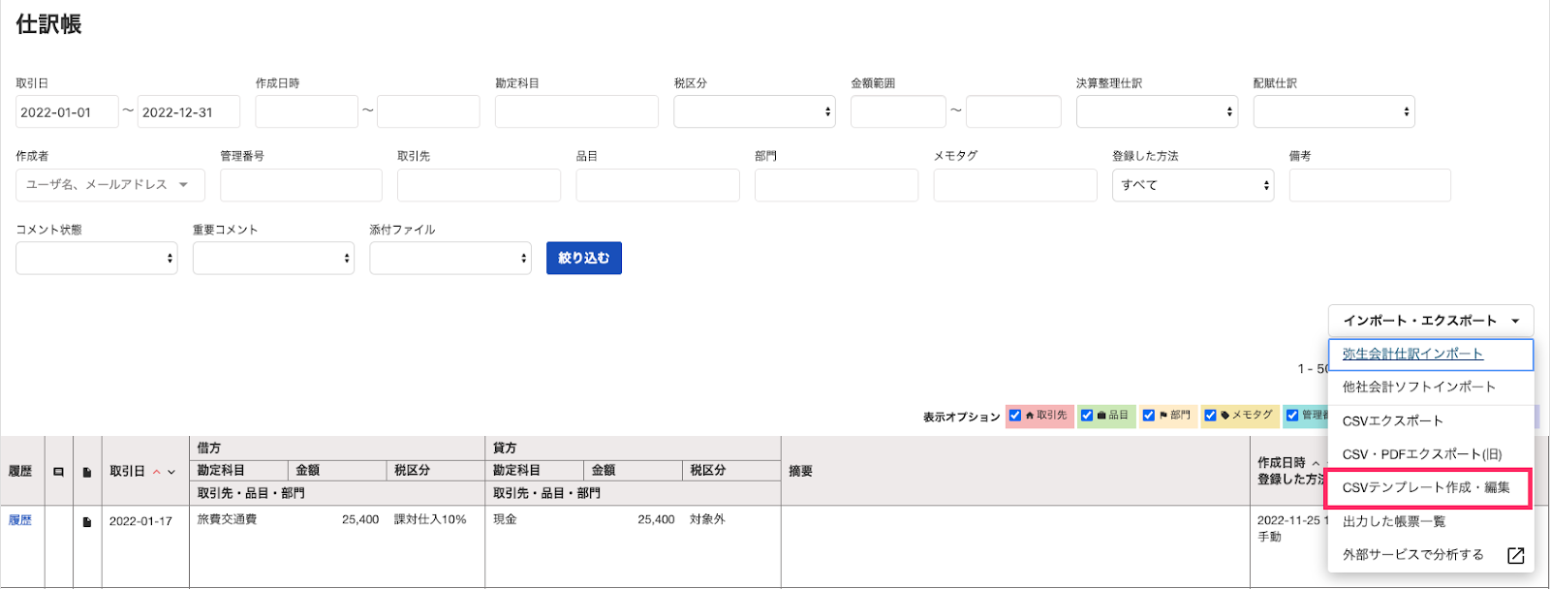Open the 作成者 user selector dropdown
The height and width of the screenshot is (589, 1550).
[110, 185]
